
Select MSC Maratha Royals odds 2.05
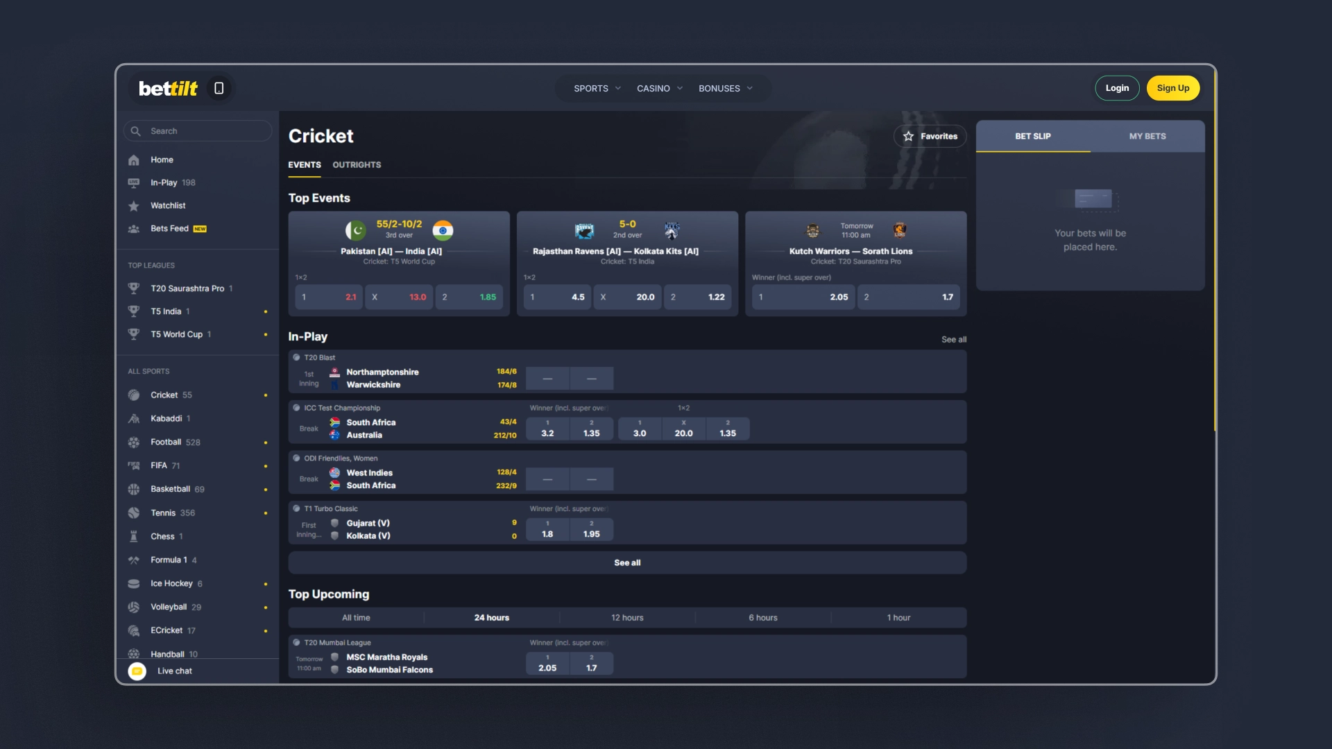[547, 664]
